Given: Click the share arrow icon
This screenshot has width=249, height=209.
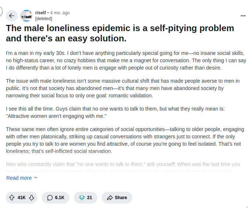Looking at the screenshot, I should 109,198.
